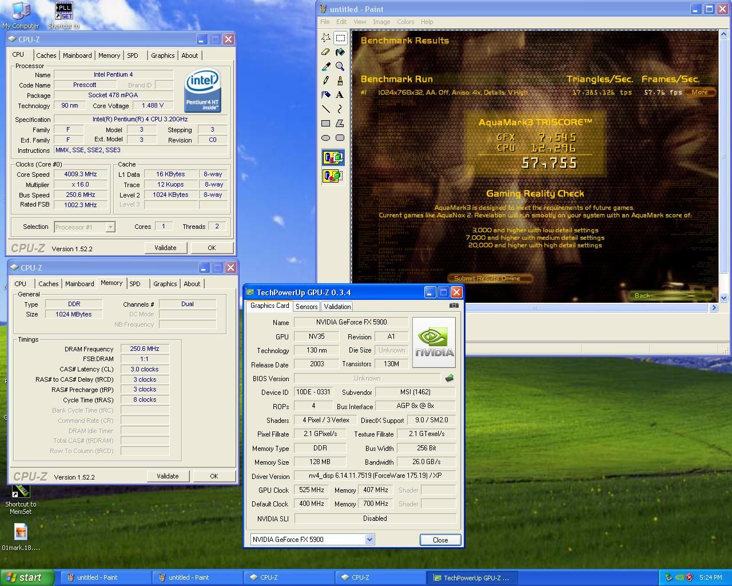
Task: Click the Driver Version field in GPU-Z
Action: 375,476
